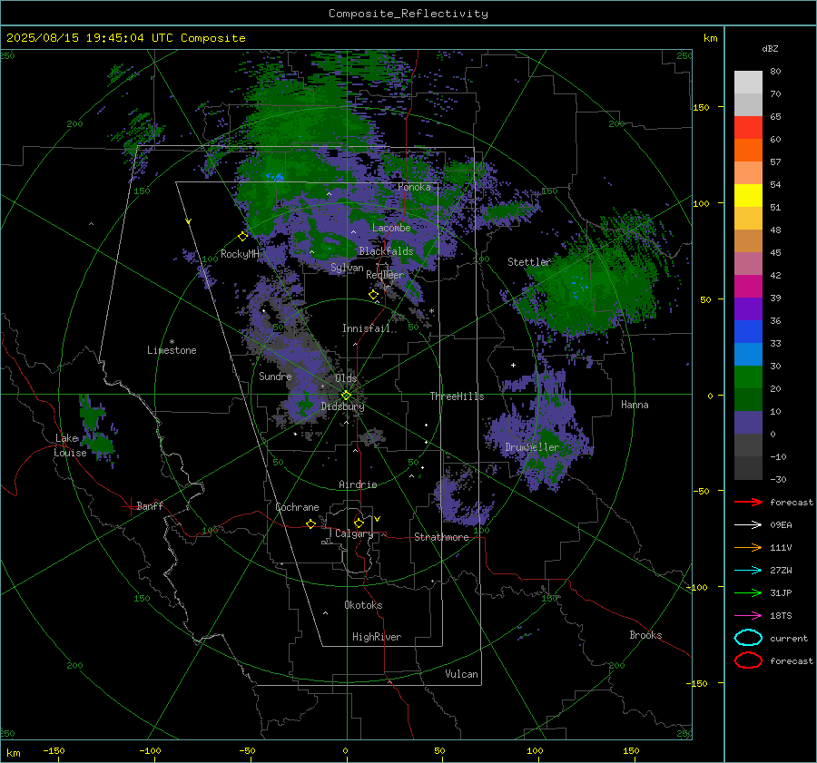Screen dimensions: 817x763
Task: Select the Blackfalds town label
Action: click(386, 251)
